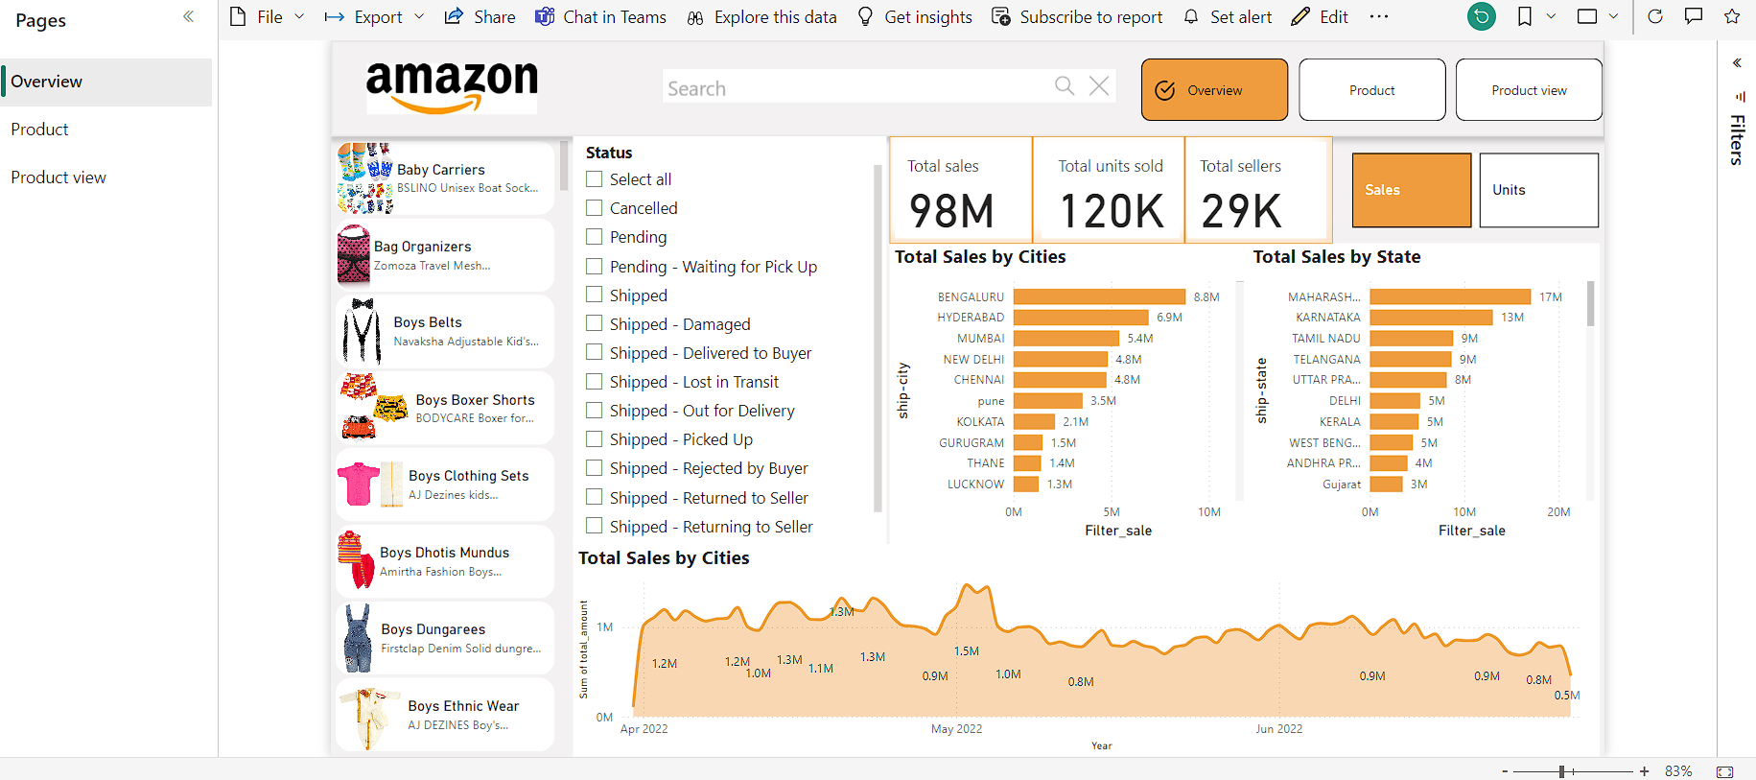Click the Edit pencil icon

pyautogui.click(x=1300, y=16)
